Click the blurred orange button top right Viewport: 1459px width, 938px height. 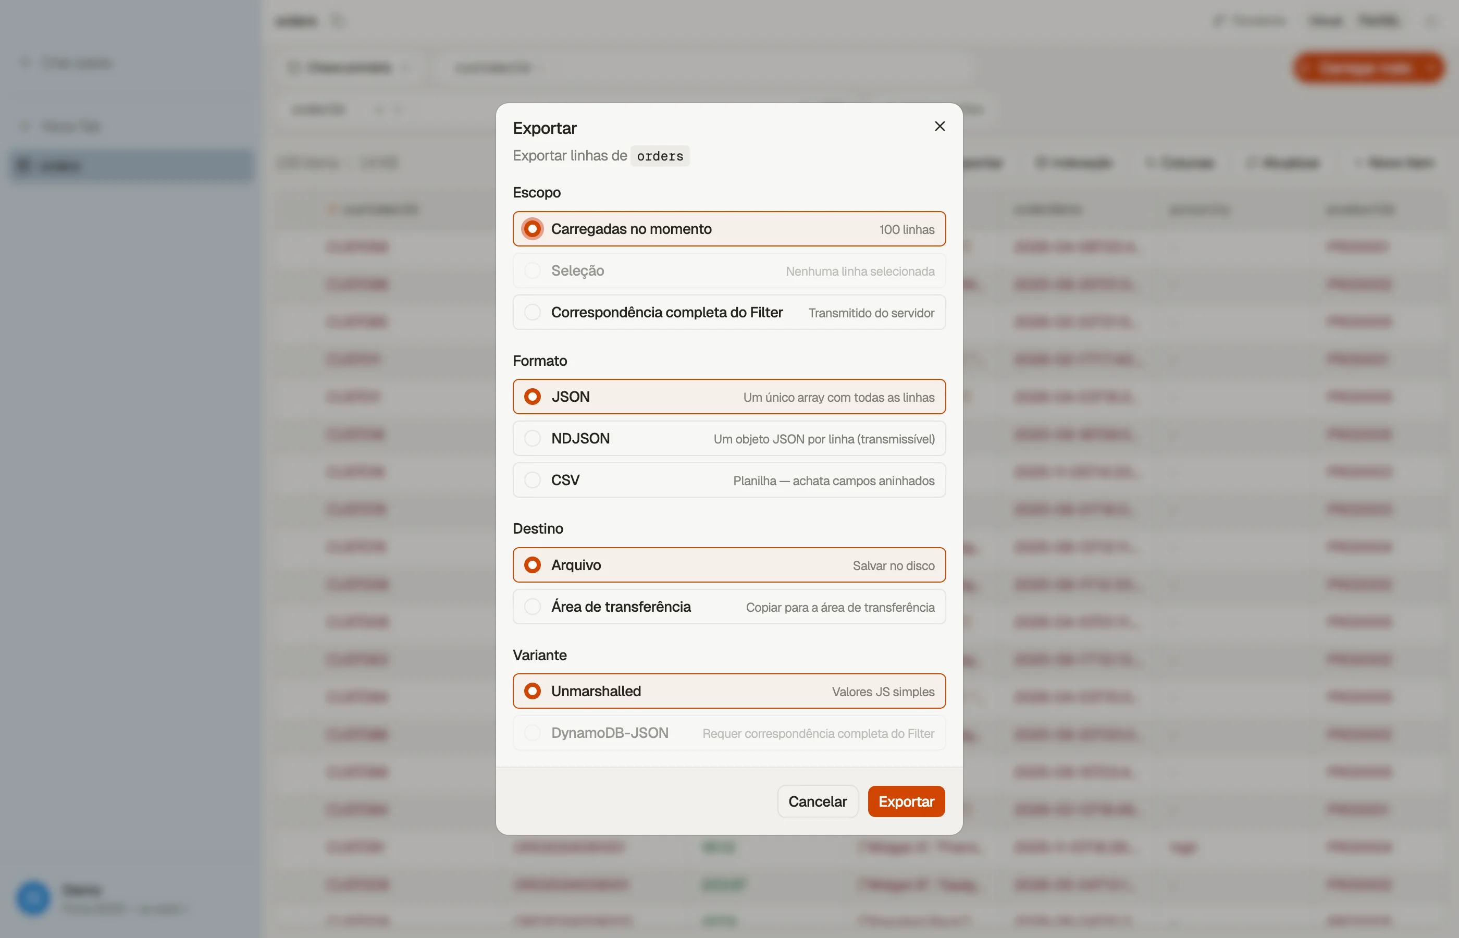[x=1369, y=68]
